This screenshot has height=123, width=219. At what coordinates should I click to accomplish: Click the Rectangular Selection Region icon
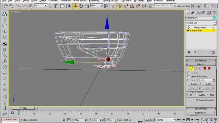(x=62, y=6)
